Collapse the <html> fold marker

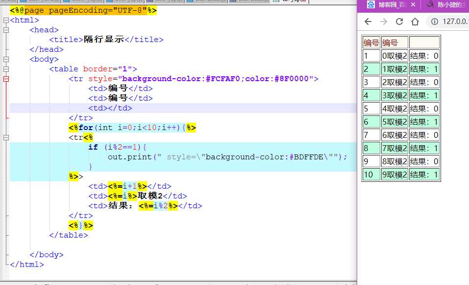tap(6, 21)
